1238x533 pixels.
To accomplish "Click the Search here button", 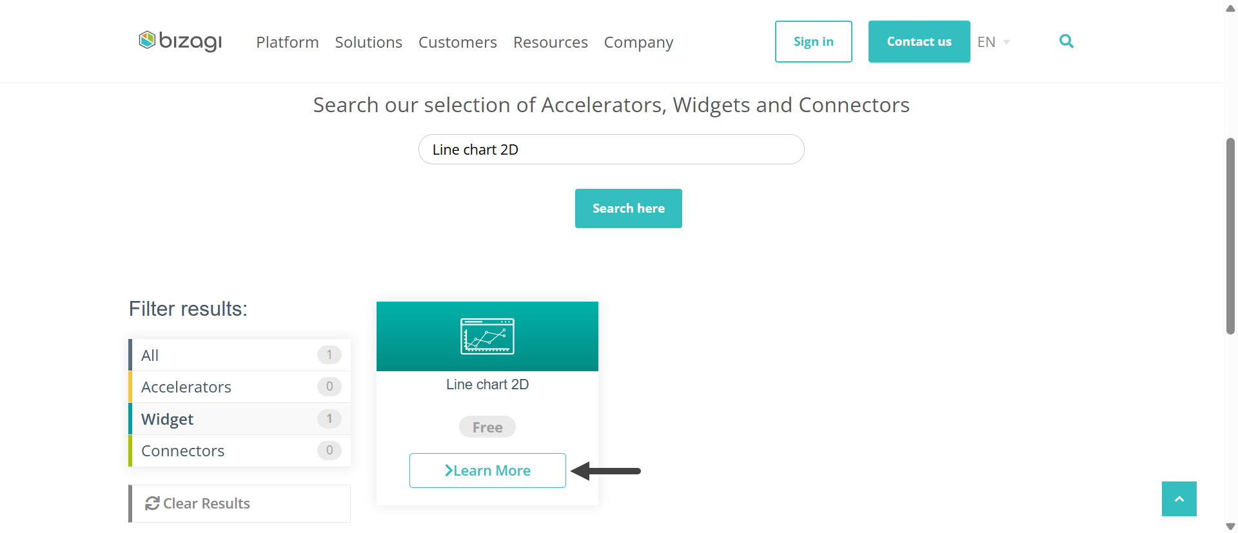I will tap(629, 208).
